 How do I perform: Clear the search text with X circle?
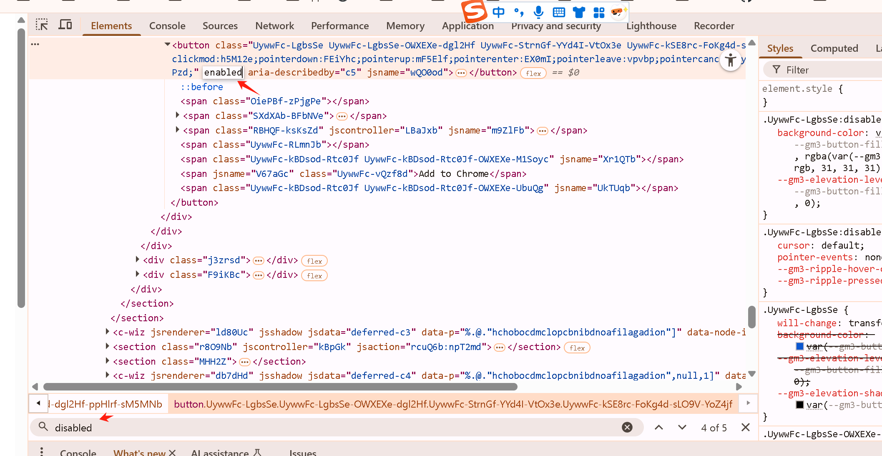coord(627,427)
